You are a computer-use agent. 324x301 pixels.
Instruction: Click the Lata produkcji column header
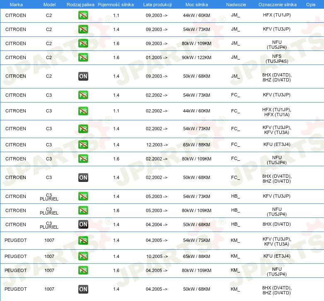(x=157, y=5)
